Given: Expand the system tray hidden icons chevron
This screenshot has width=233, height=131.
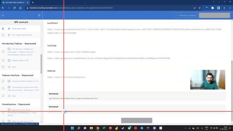Looking at the screenshot, I should [x=185, y=128].
